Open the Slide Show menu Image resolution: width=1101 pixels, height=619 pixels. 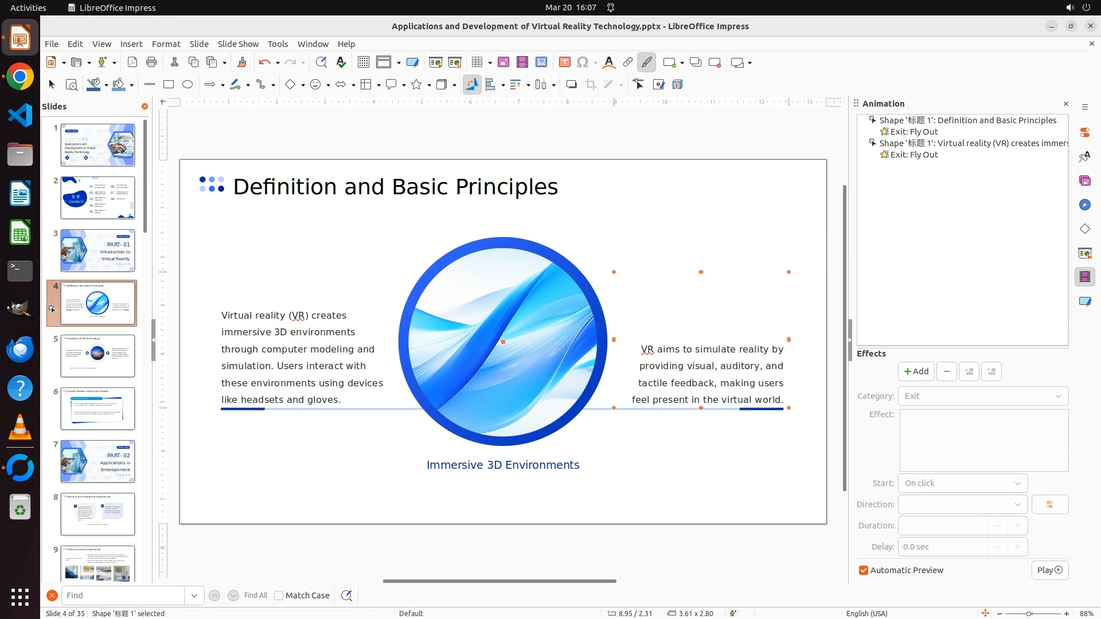click(x=237, y=44)
